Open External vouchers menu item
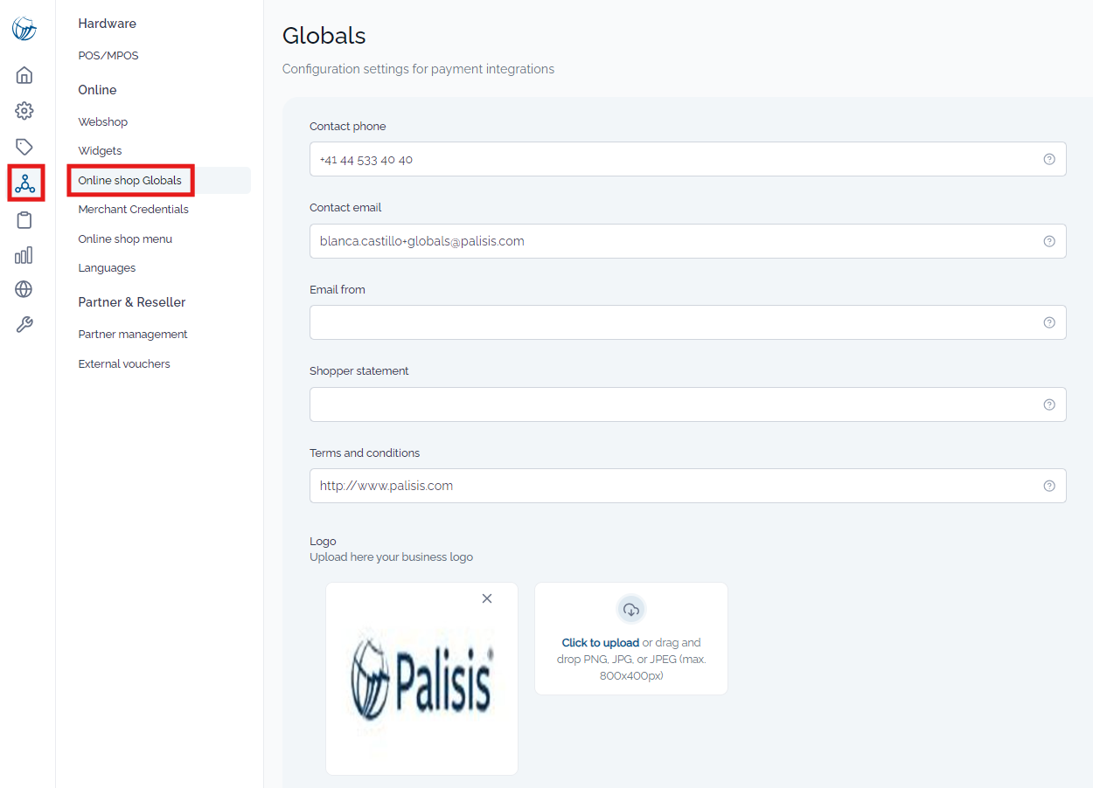This screenshot has width=1093, height=788. pos(124,364)
